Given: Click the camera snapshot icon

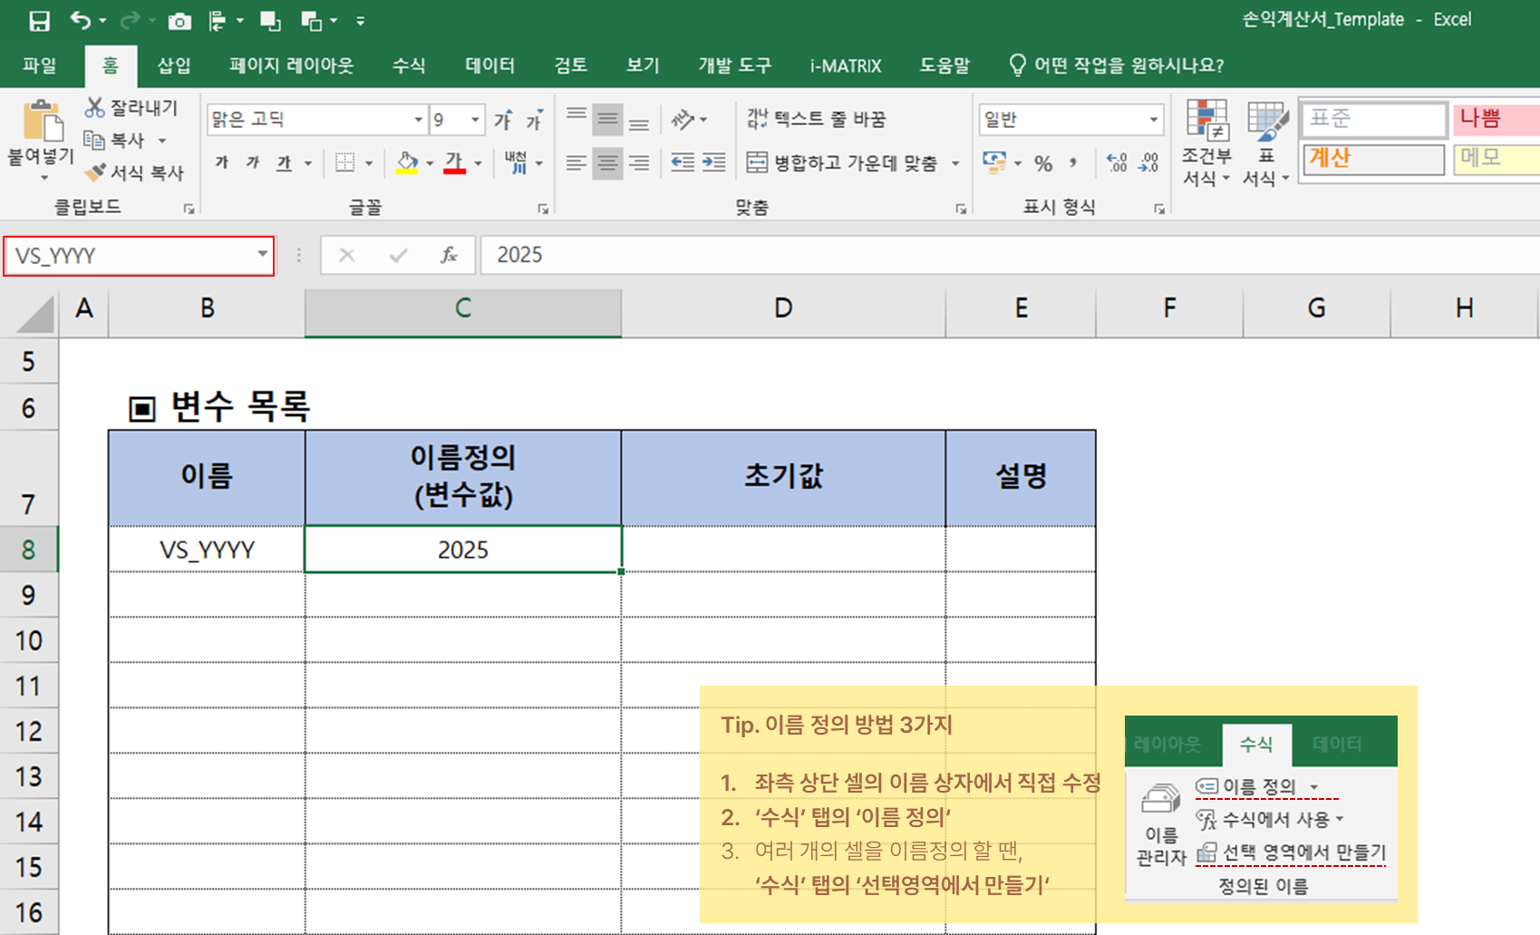Looking at the screenshot, I should 179,21.
